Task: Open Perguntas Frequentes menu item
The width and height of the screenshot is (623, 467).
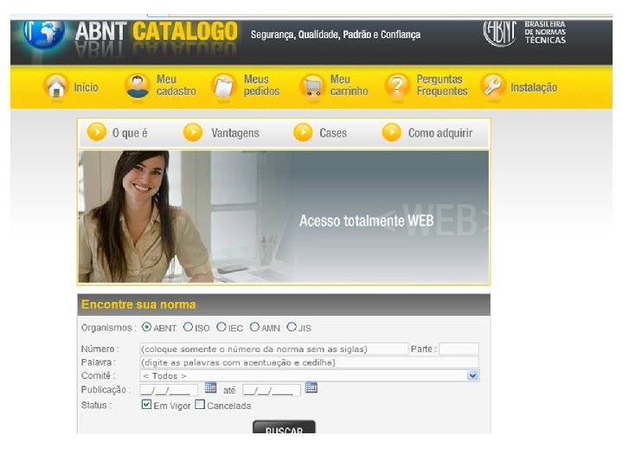Action: click(x=442, y=86)
